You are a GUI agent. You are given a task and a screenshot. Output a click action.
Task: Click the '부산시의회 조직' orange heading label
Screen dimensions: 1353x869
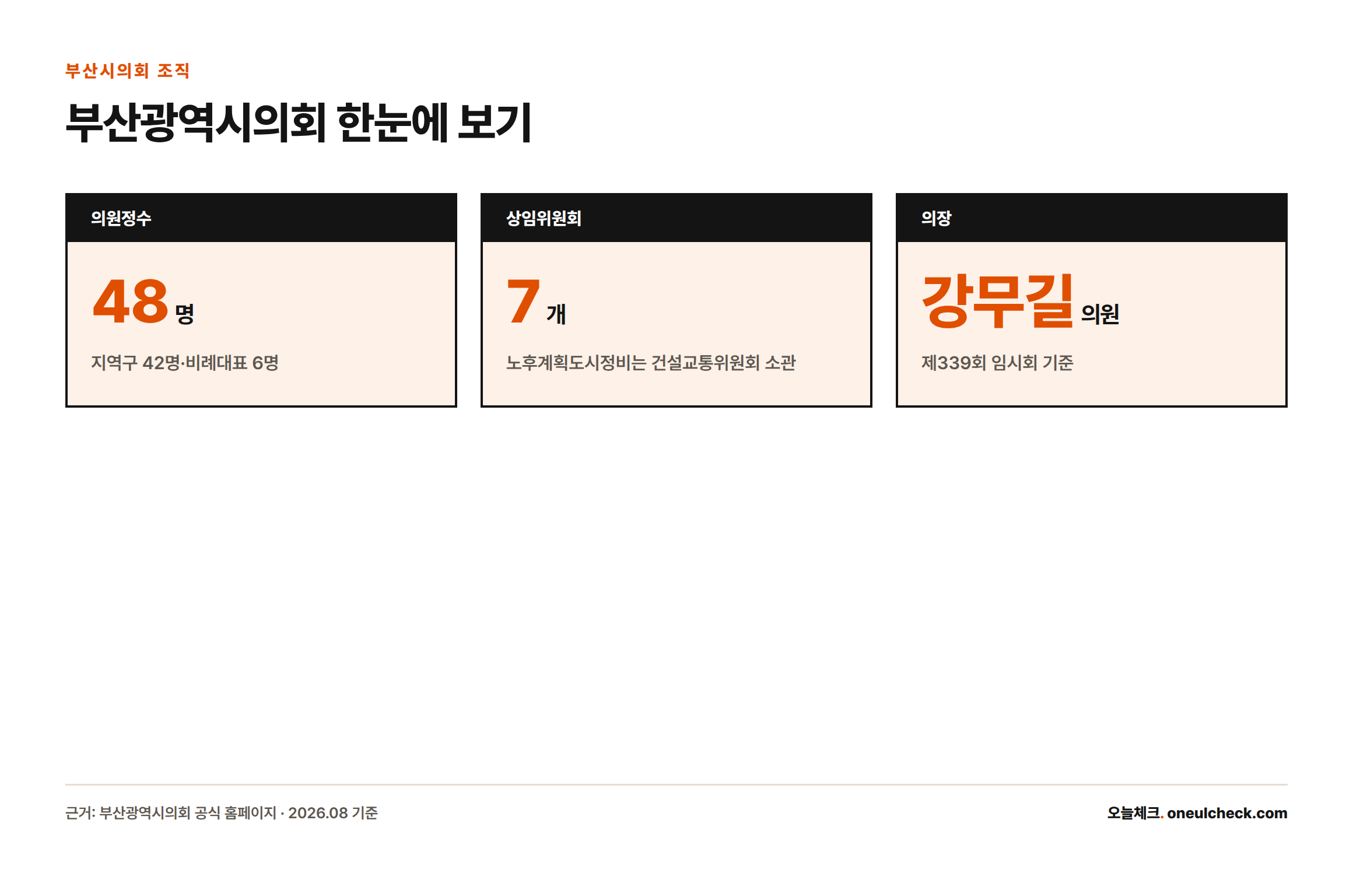pos(127,71)
